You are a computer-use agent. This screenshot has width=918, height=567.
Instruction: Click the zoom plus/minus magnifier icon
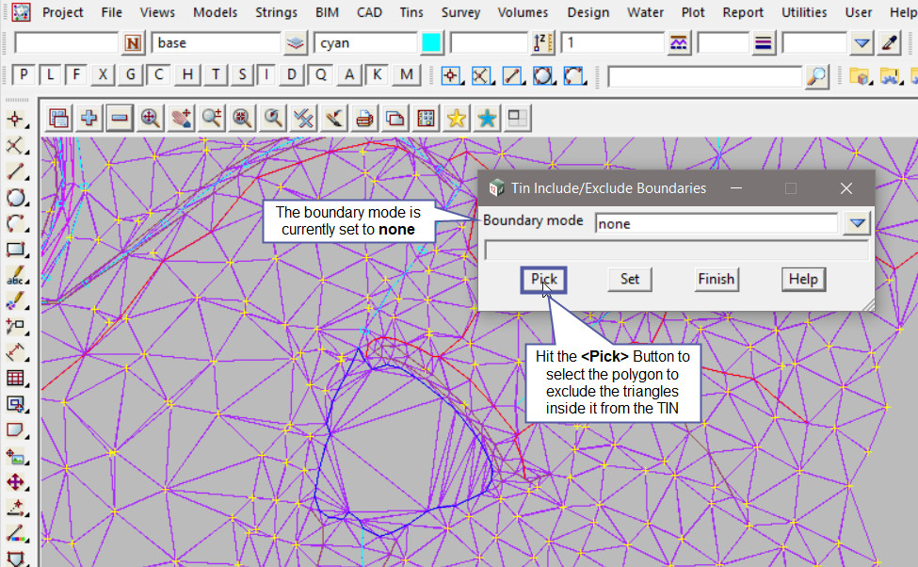(212, 119)
